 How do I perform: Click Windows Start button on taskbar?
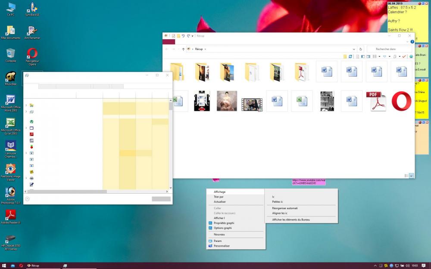4,266
